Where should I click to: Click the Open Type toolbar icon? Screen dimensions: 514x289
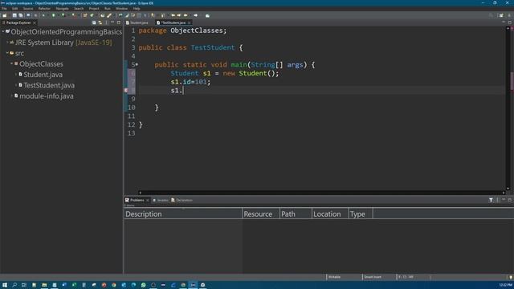pyautogui.click(x=102, y=15)
